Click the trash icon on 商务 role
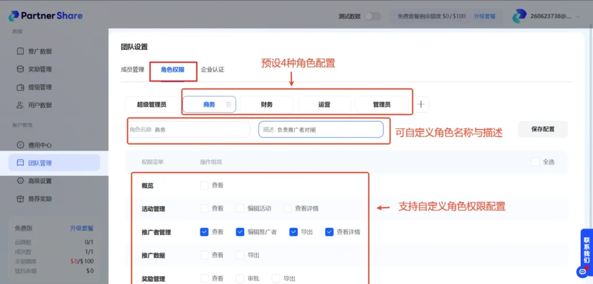 click(229, 105)
